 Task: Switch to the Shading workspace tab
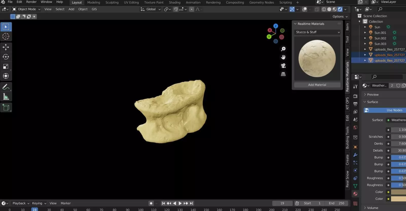[175, 3]
